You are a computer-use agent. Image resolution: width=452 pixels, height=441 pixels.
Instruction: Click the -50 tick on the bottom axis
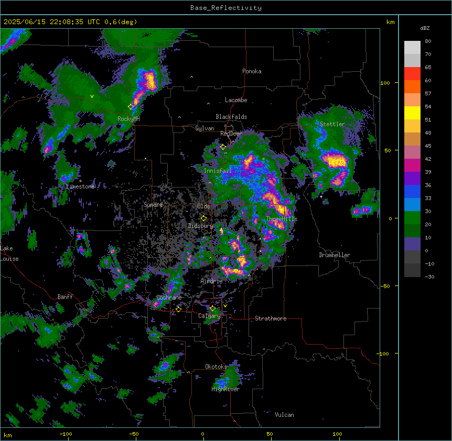click(134, 434)
